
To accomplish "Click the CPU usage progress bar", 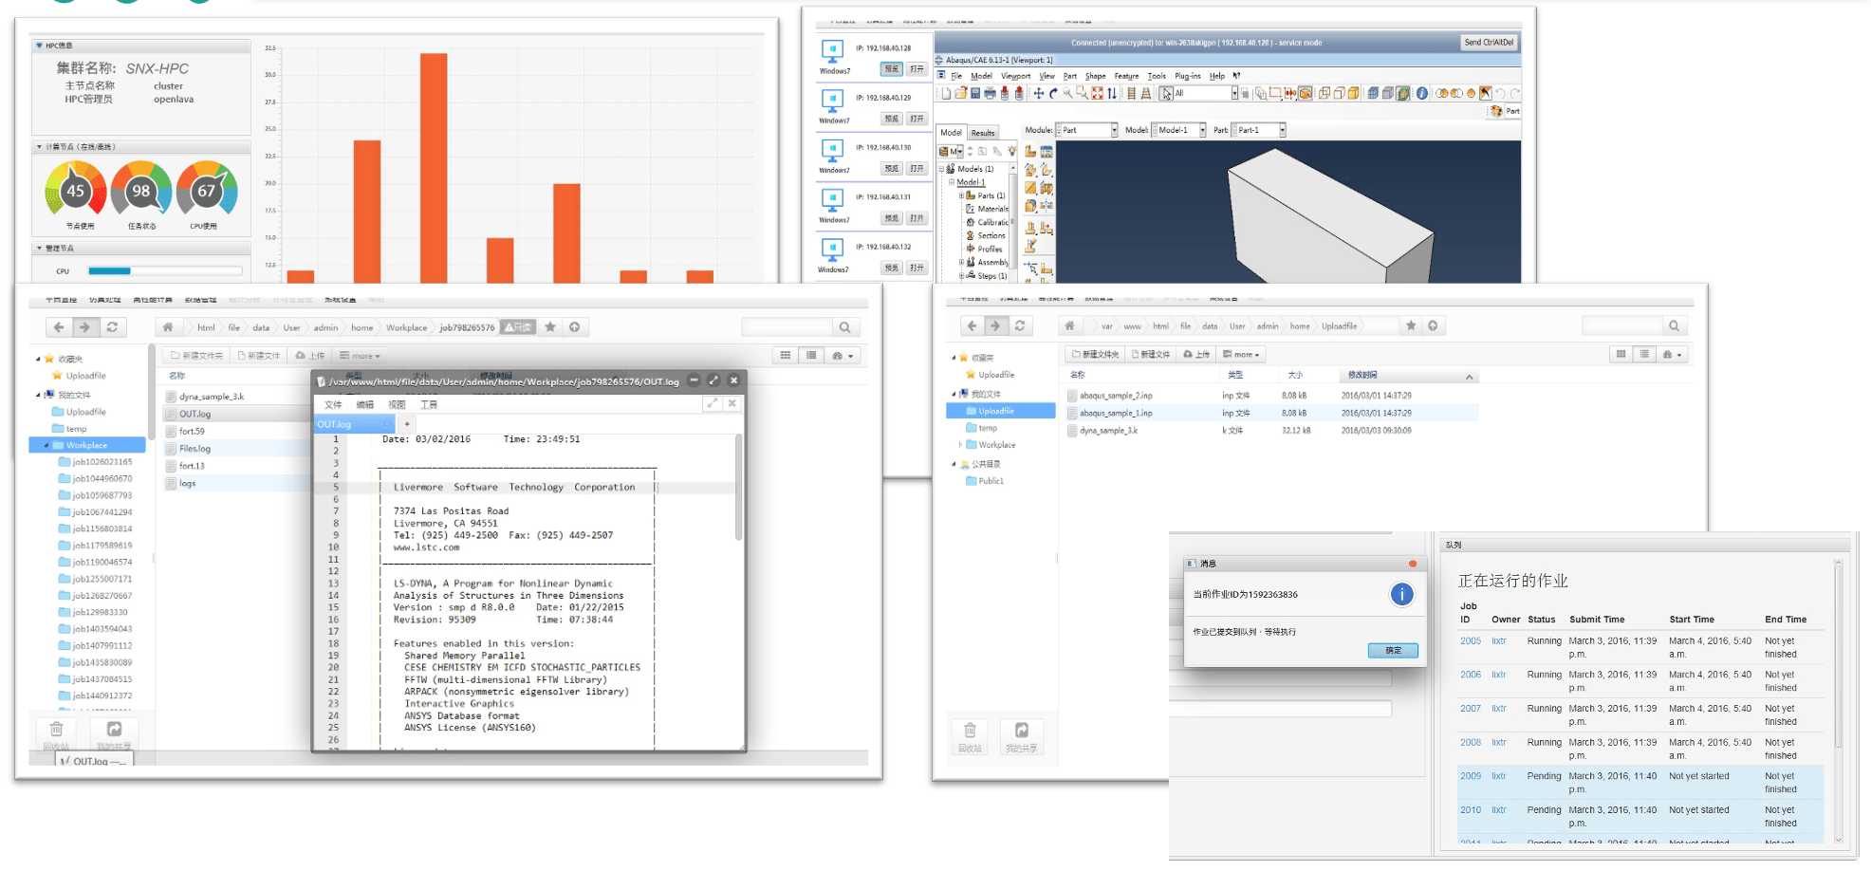I will 164,271.
